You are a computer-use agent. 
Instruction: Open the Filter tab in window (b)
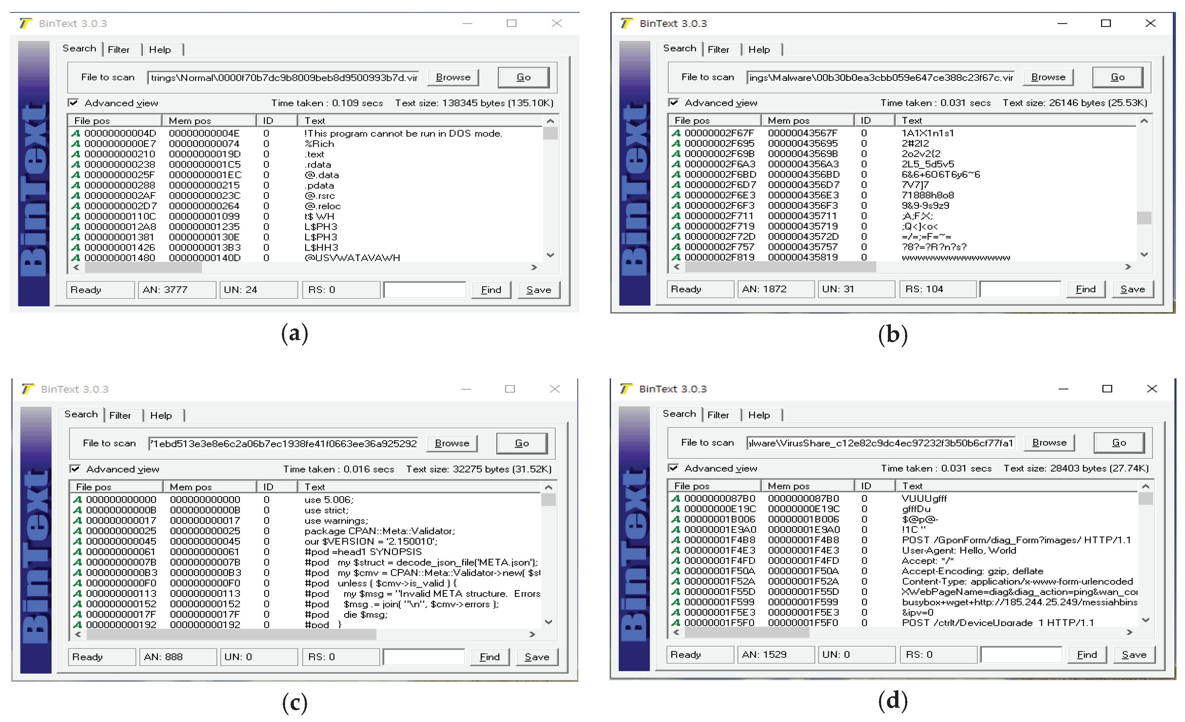tap(718, 49)
